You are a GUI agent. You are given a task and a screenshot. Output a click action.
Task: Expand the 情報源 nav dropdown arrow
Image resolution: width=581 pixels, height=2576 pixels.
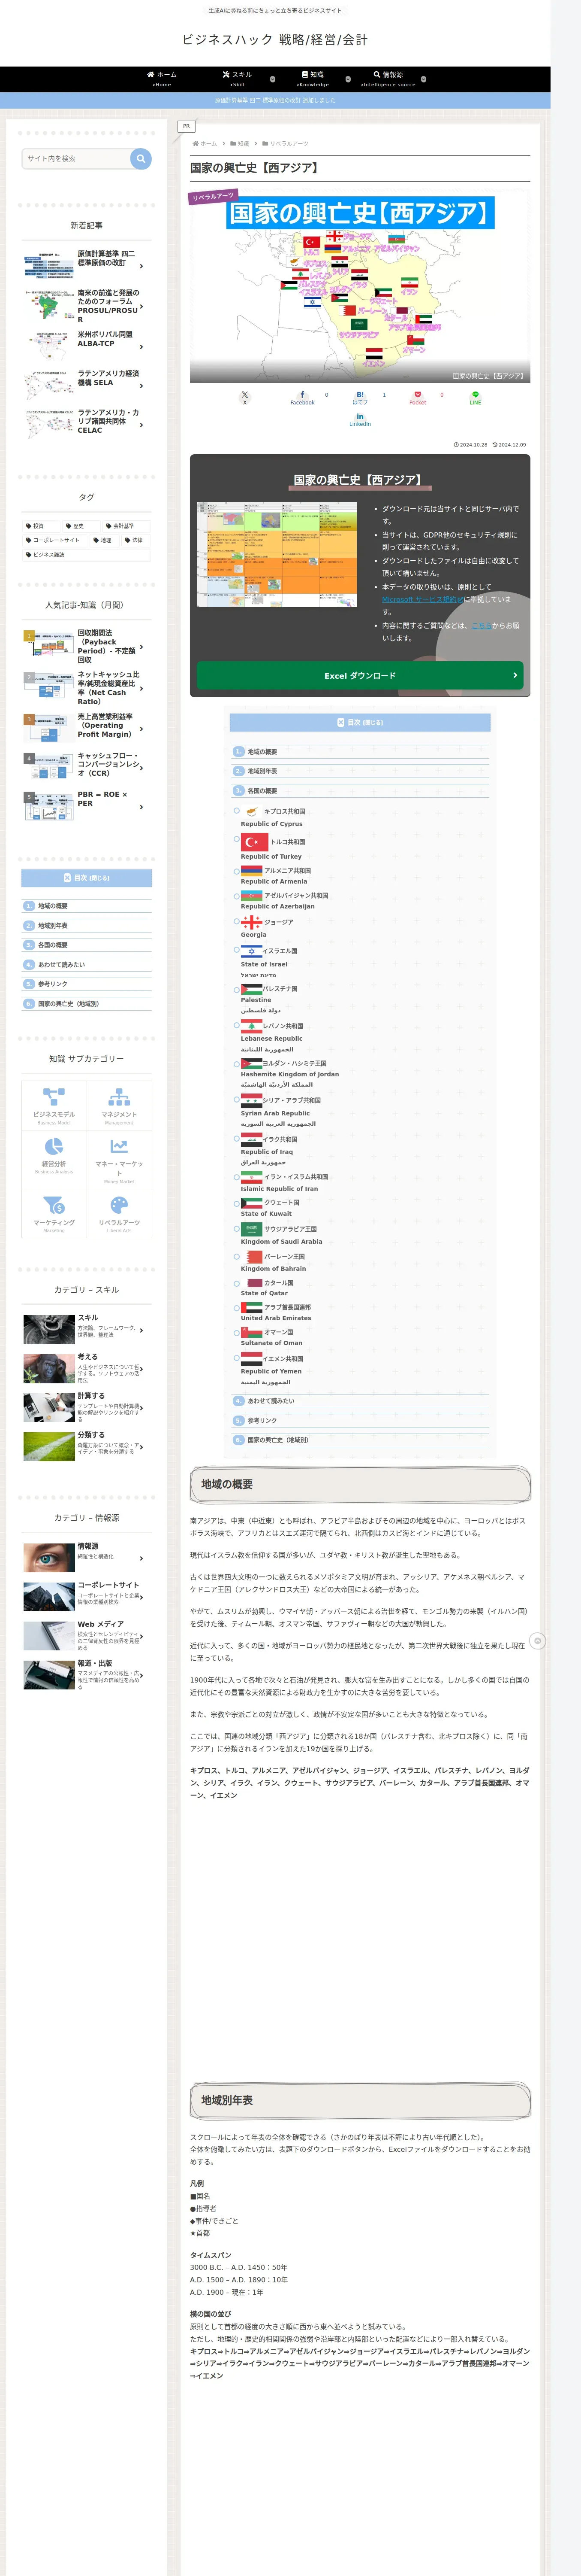coord(423,79)
